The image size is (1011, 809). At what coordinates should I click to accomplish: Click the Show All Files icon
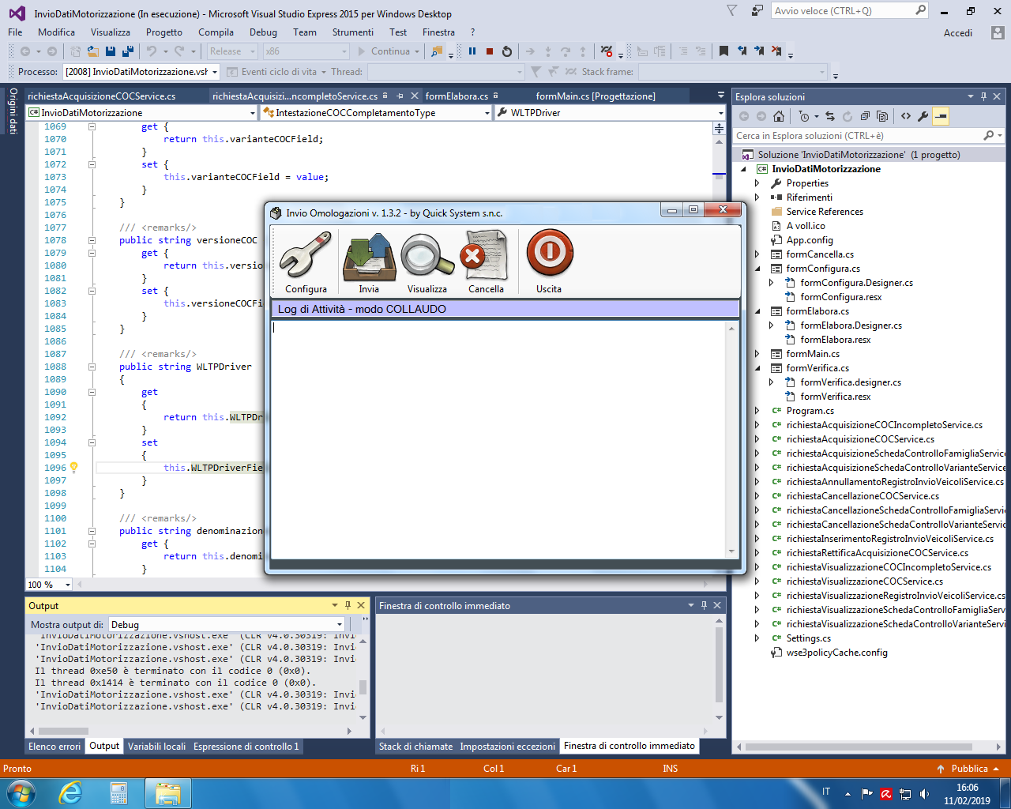[x=882, y=116]
